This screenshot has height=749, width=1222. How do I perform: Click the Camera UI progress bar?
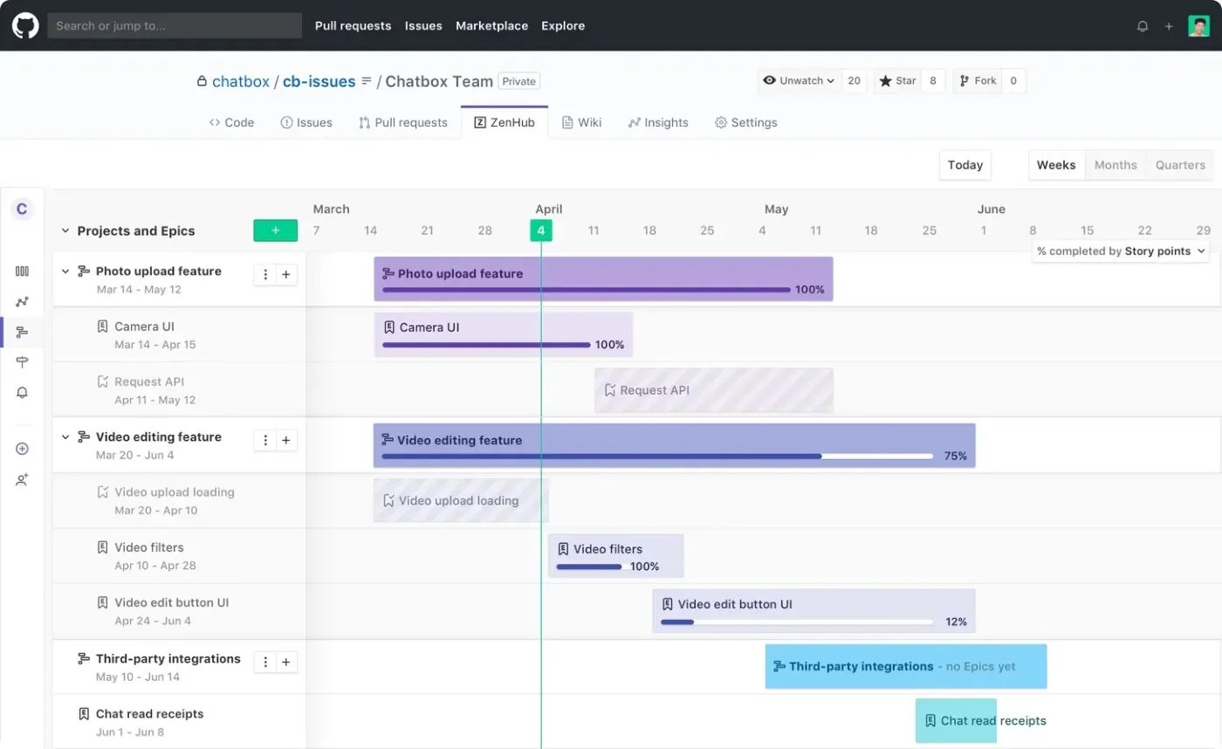485,345
